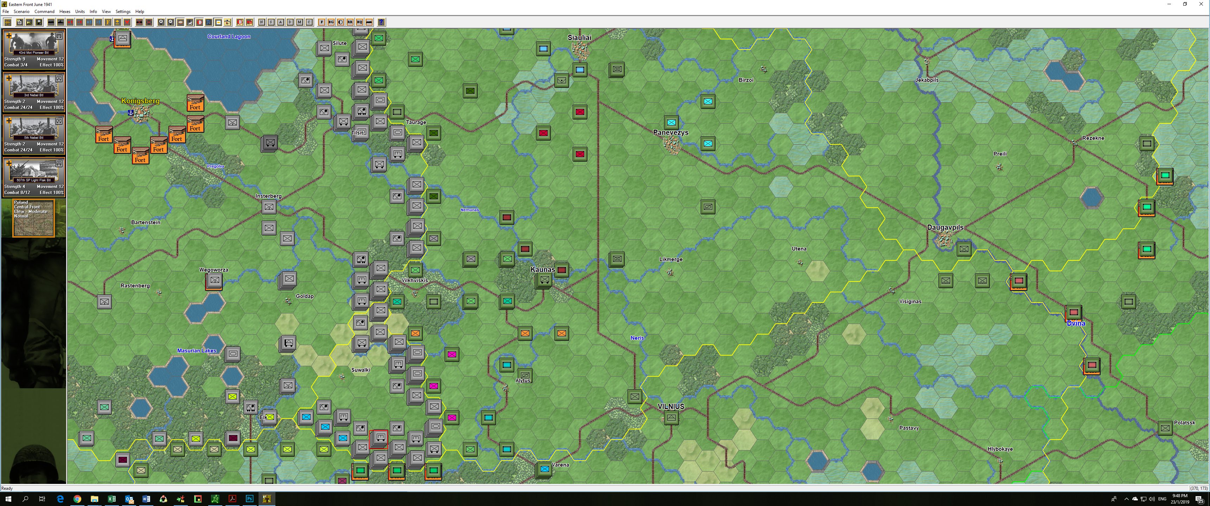Click the ship sea transport icon
Viewport: 1210px width, 506px height.
tap(60, 22)
